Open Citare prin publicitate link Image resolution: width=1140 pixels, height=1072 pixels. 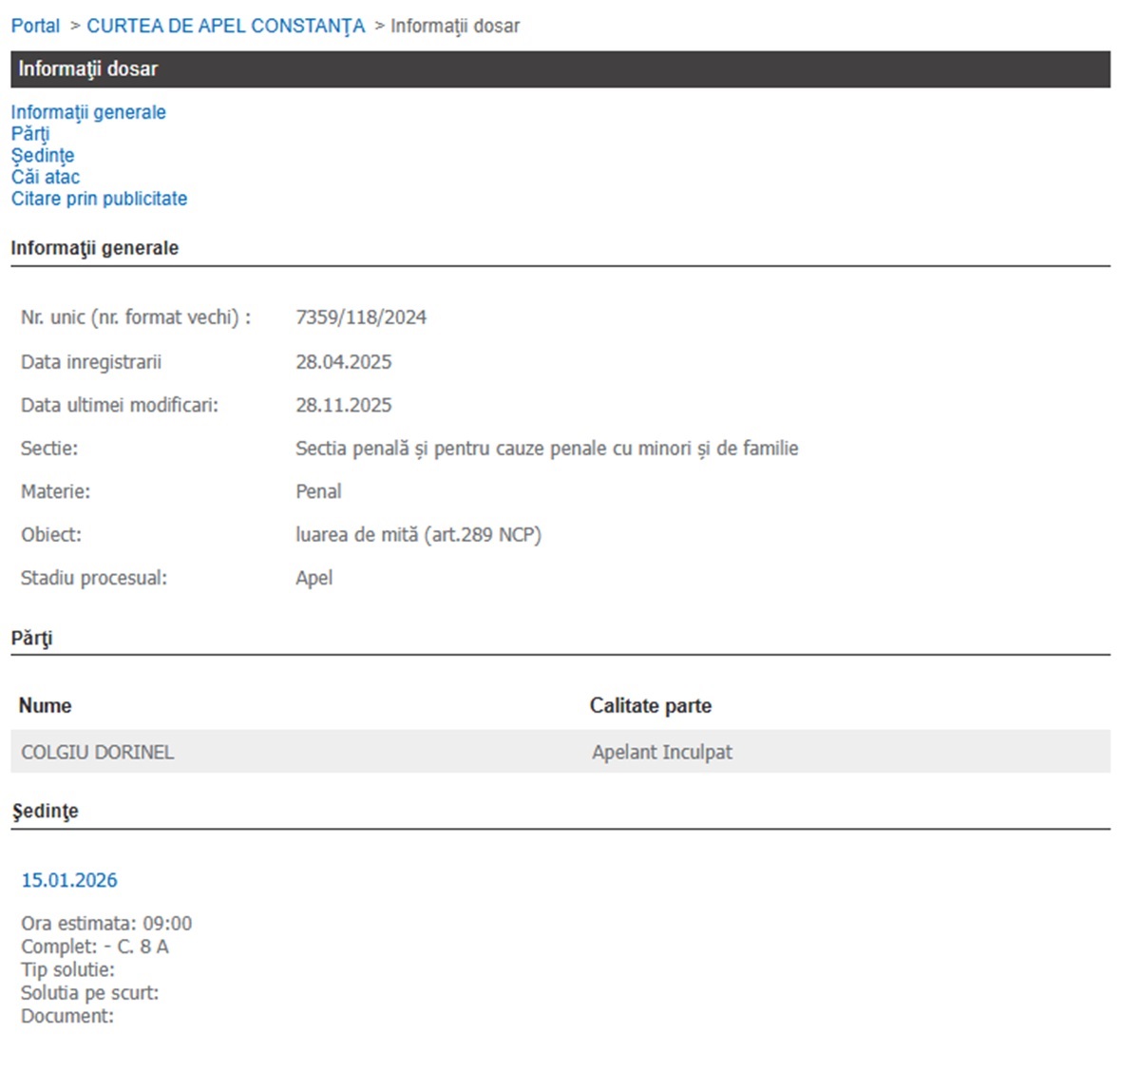click(99, 199)
